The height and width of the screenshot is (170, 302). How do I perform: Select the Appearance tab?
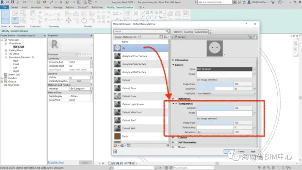click(201, 32)
